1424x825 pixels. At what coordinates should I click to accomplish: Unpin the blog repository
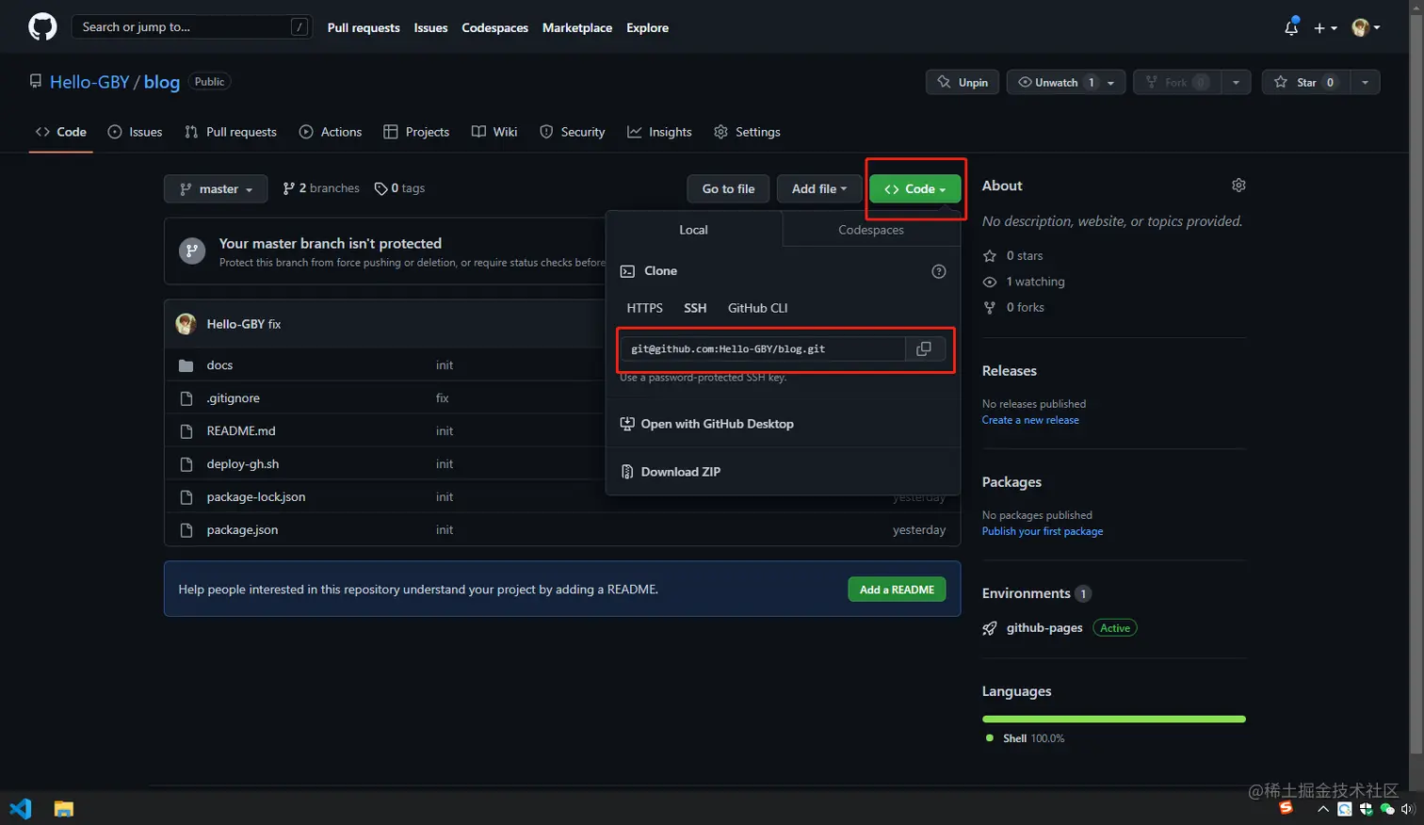click(x=963, y=82)
